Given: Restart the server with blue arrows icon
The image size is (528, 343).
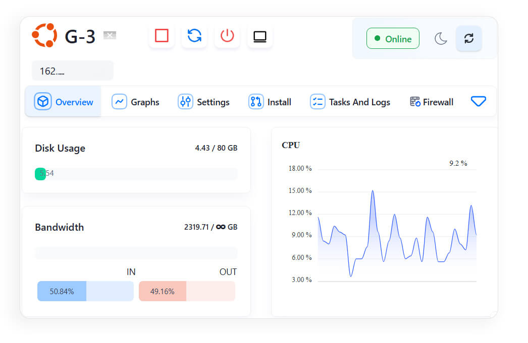Looking at the screenshot, I should 194,36.
